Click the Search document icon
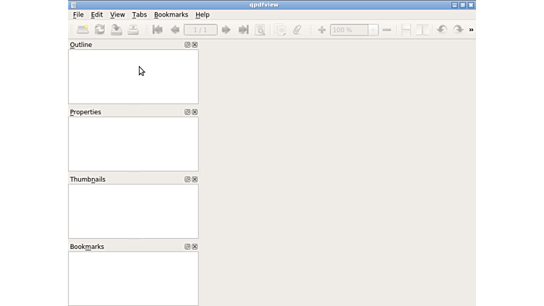 260,30
